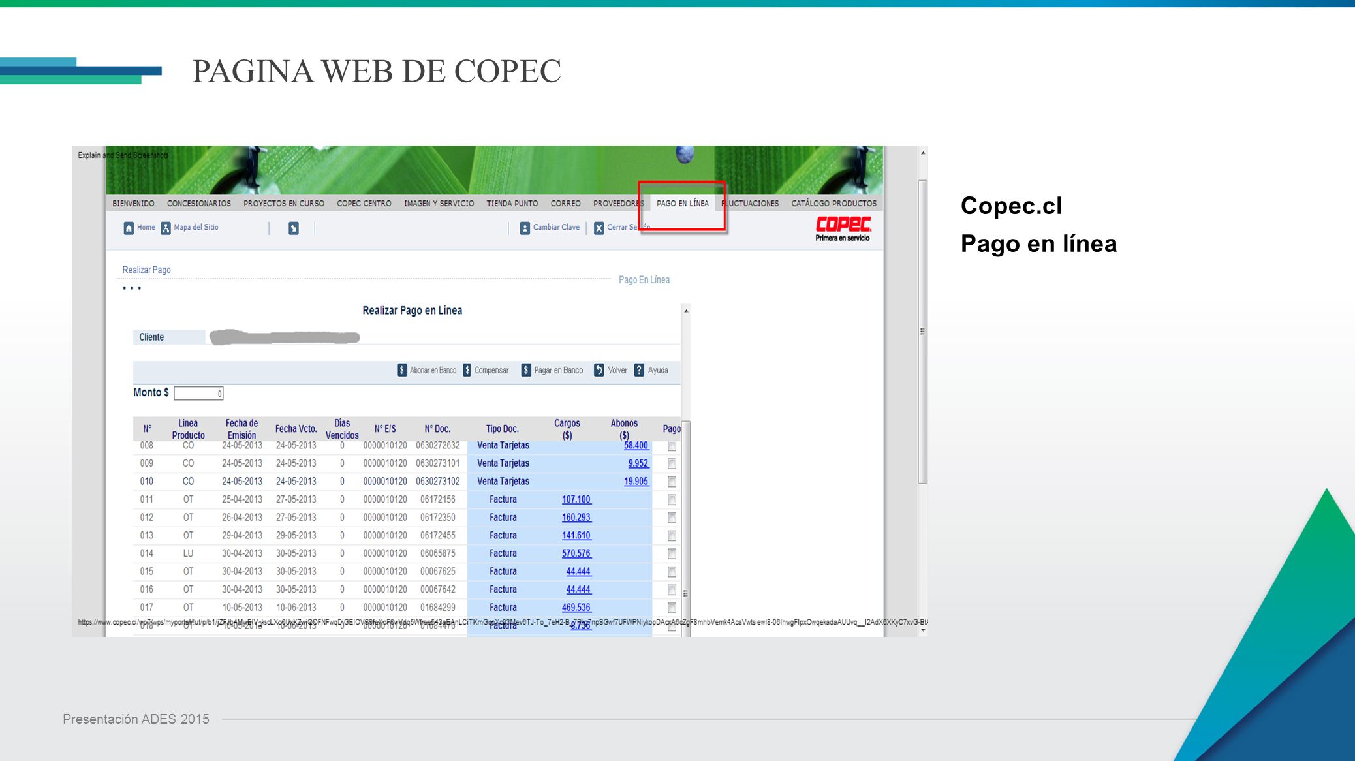
Task: Tick the Pago checkbox for row 008
Action: click(672, 446)
